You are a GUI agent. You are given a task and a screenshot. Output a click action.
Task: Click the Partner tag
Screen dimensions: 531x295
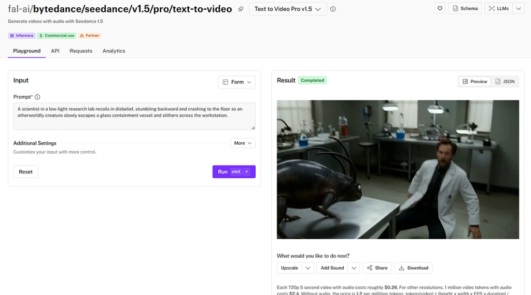pyautogui.click(x=90, y=36)
